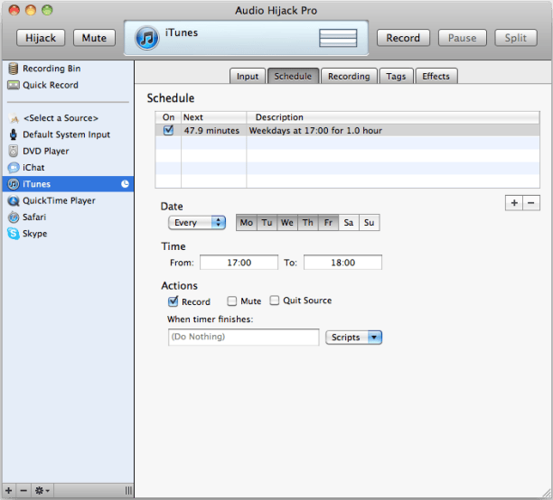Viewport: 553px width, 500px height.
Task: Uncheck the Record action checkbox
Action: tap(173, 301)
